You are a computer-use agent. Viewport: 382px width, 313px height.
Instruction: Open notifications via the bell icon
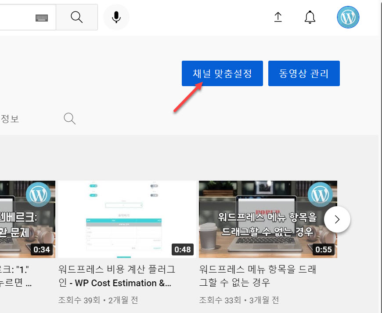(x=310, y=17)
